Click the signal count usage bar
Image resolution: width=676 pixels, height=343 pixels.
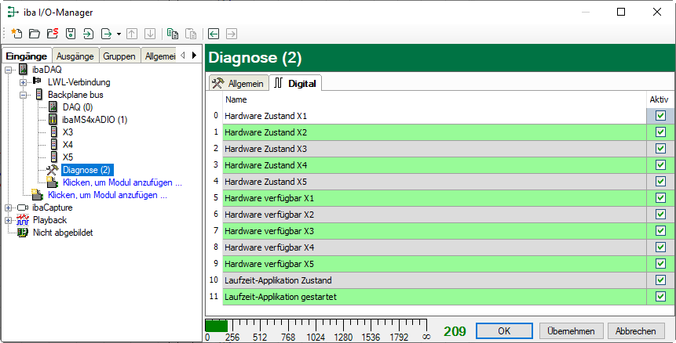(316, 330)
